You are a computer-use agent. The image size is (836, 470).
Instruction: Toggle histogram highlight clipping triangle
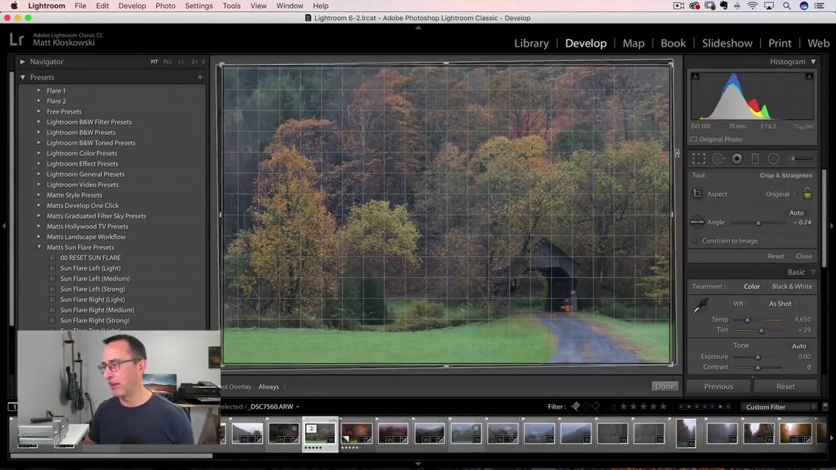[810, 75]
